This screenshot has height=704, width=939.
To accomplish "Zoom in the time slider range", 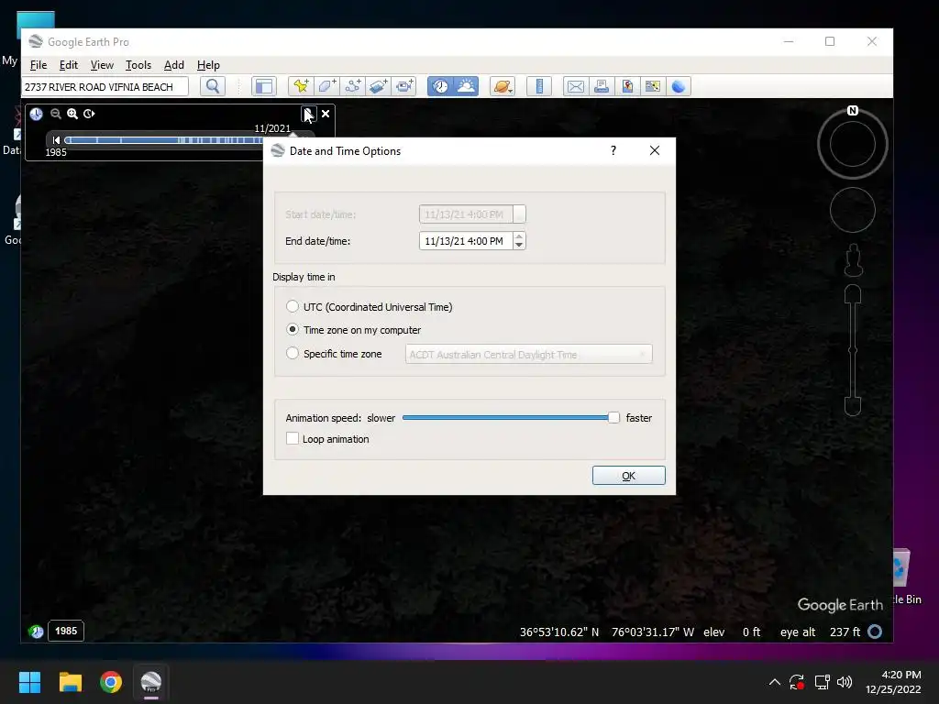I will pos(72,114).
